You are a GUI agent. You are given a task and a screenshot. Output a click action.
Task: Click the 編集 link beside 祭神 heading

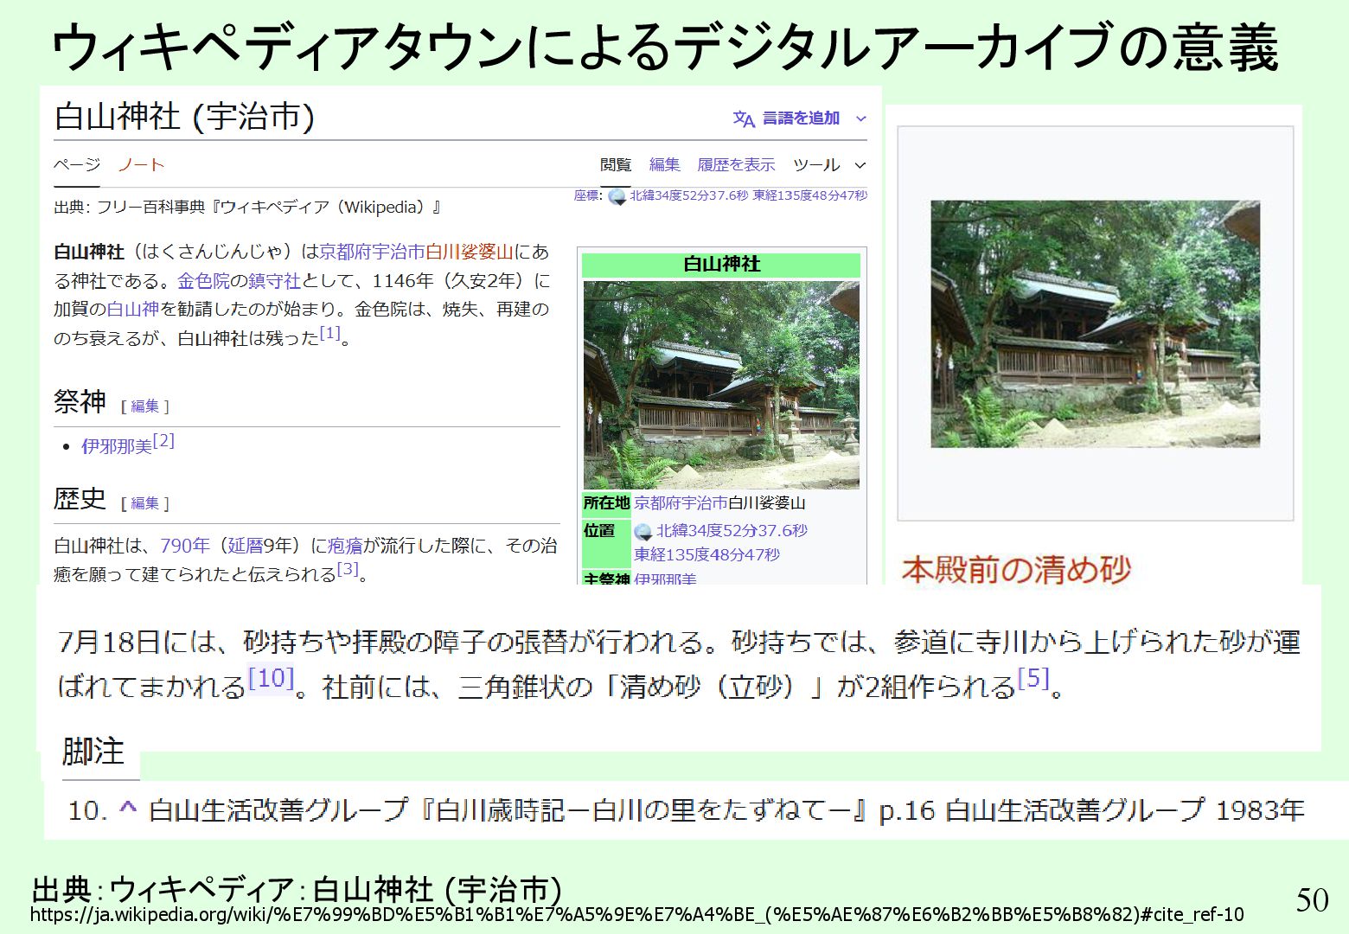(145, 406)
